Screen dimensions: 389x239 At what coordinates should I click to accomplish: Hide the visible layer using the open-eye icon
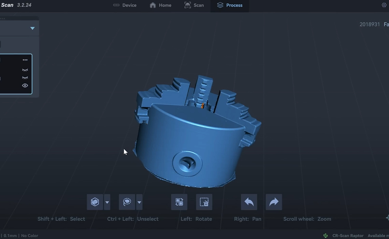point(25,86)
